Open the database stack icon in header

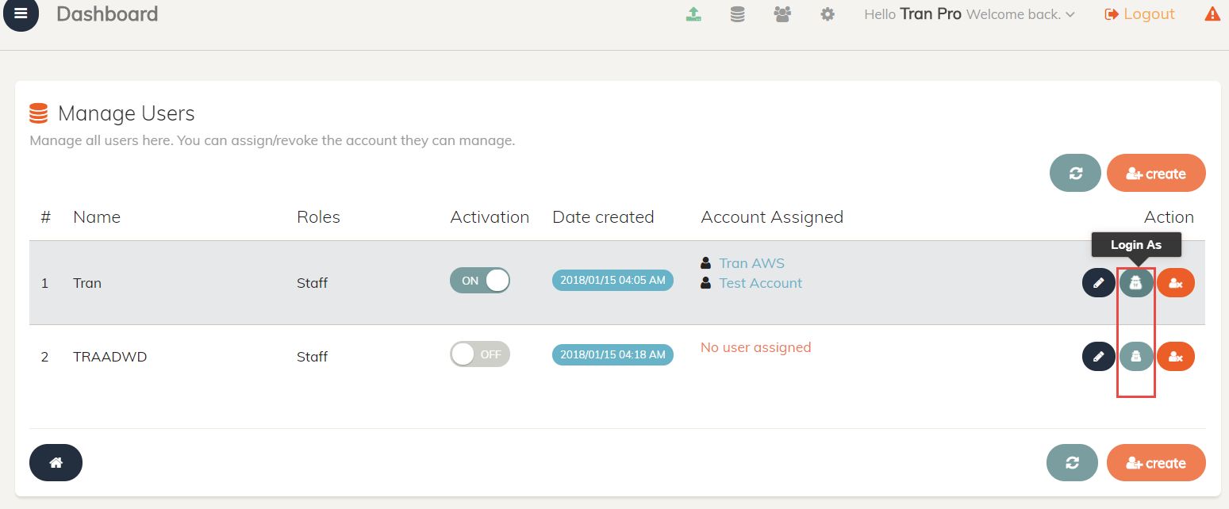(737, 14)
